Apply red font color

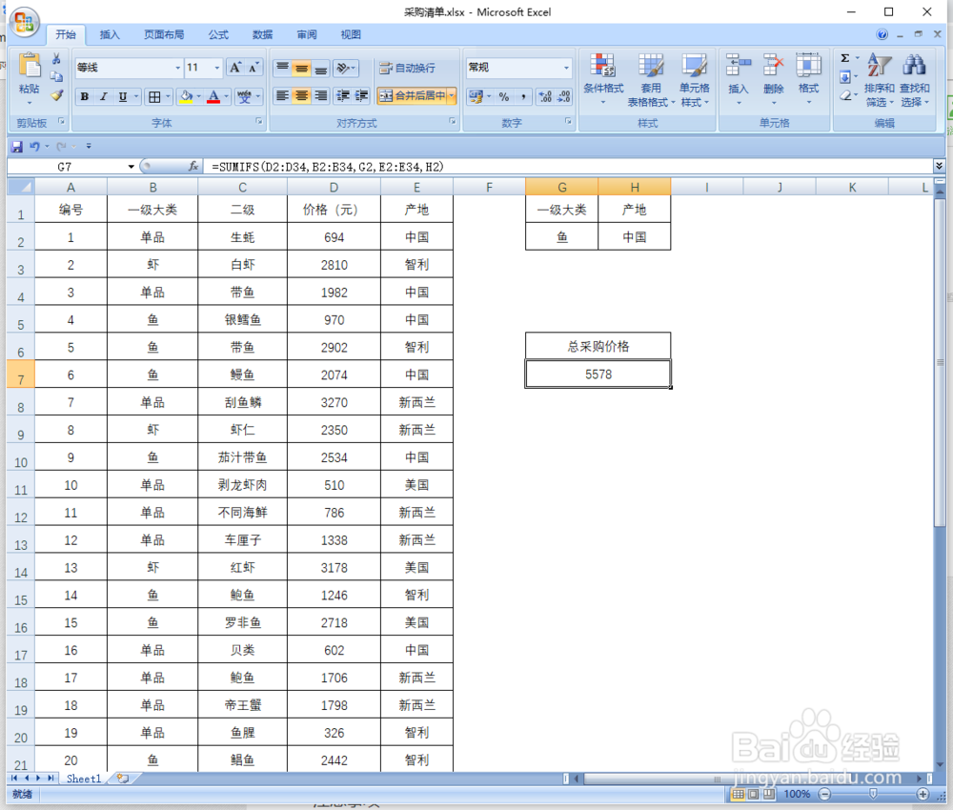point(213,96)
